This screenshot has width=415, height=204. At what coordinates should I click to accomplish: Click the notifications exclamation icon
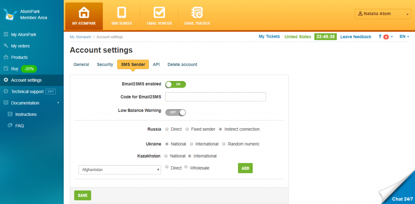pyautogui.click(x=380, y=37)
